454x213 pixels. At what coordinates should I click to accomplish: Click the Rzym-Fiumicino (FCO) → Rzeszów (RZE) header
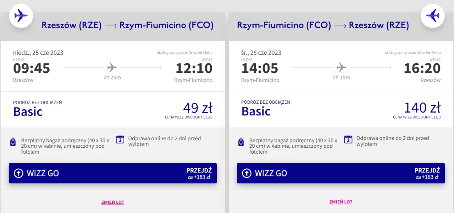[x=323, y=26]
